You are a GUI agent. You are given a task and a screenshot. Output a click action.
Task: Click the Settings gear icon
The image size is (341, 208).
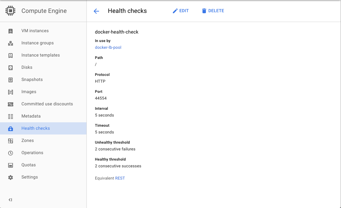point(11,178)
